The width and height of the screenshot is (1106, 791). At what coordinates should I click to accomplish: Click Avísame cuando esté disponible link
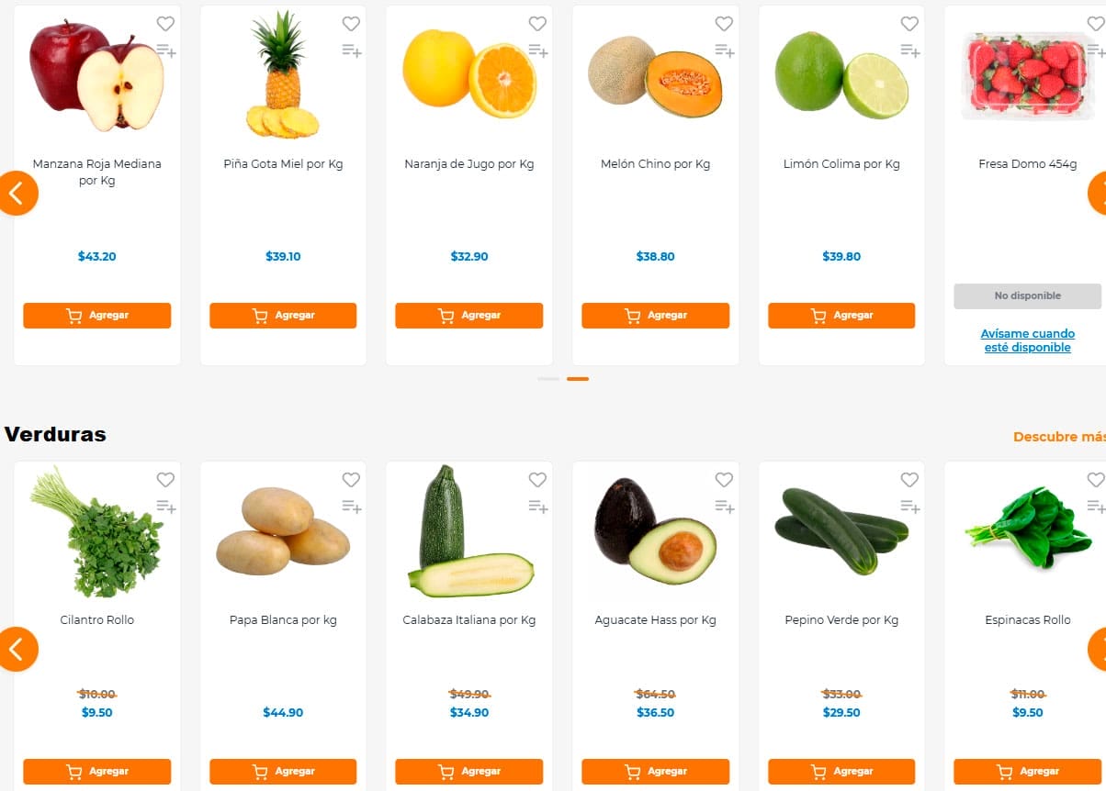click(x=1027, y=340)
